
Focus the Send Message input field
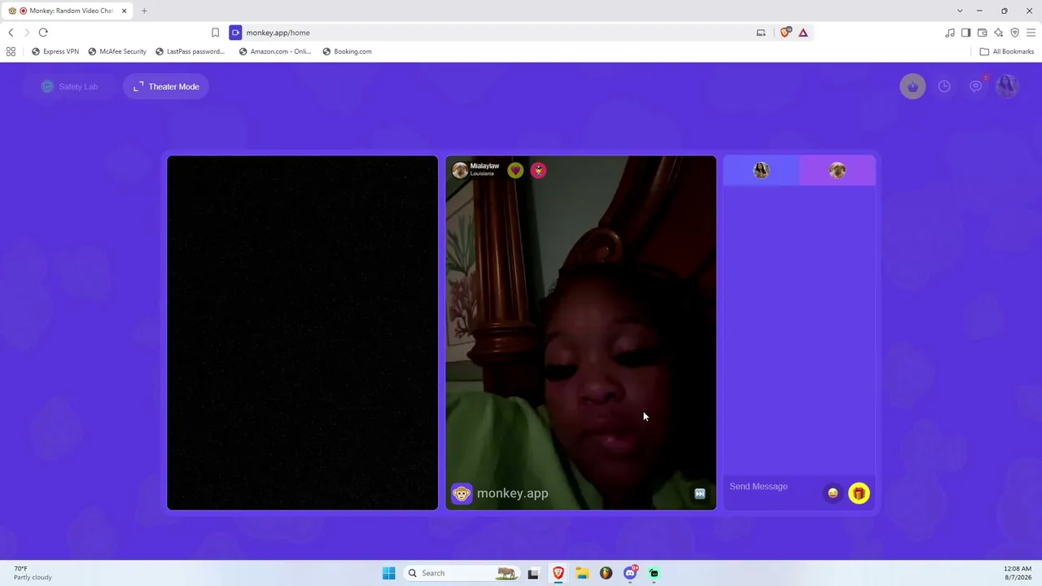(x=773, y=487)
